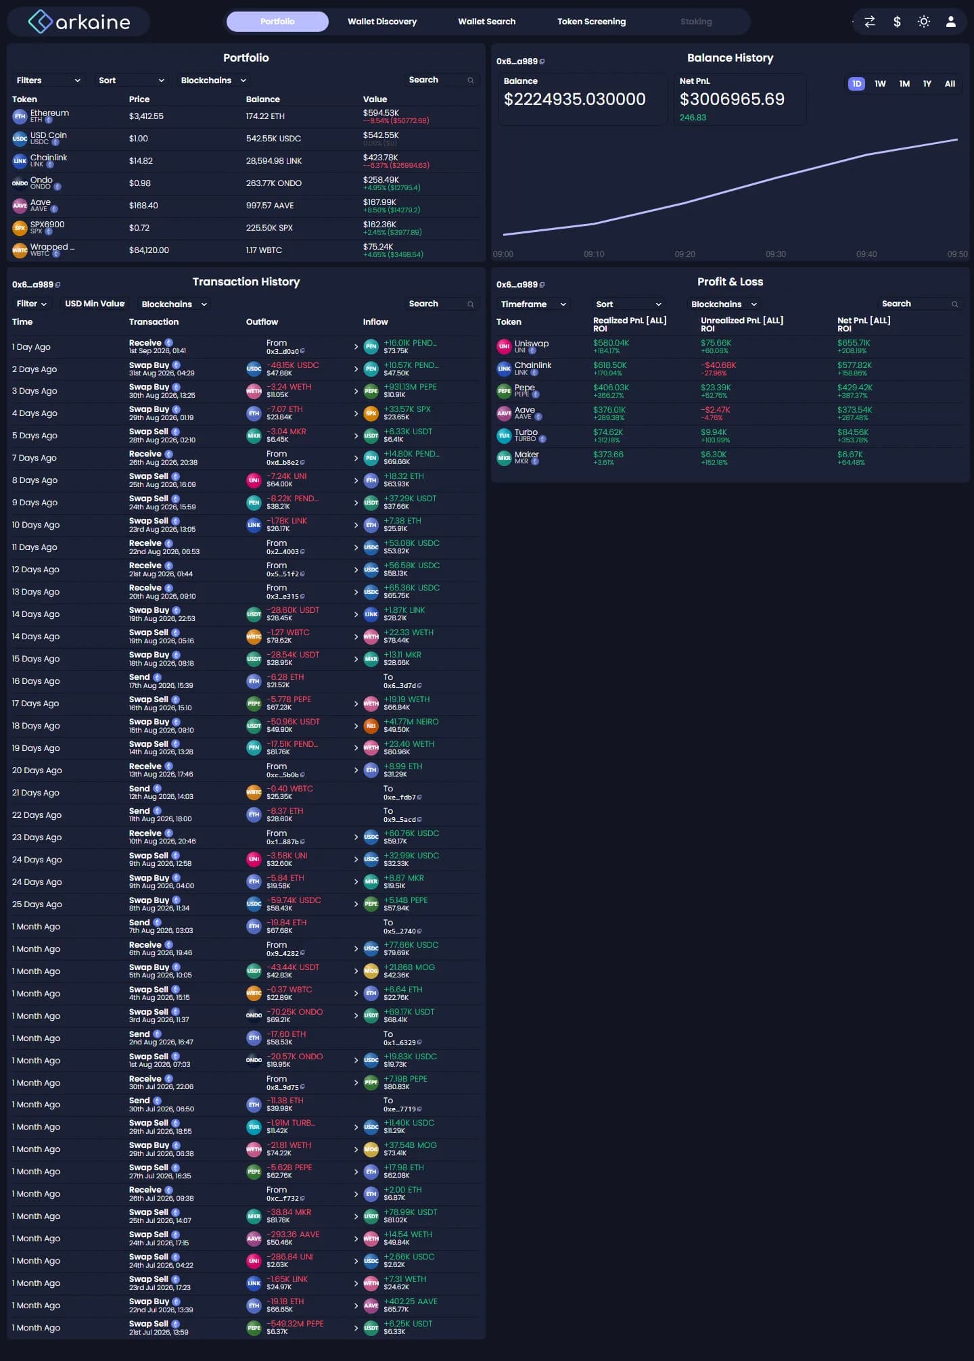
Task: Open the Profit & Loss Timeframe dropdown
Action: 533,304
